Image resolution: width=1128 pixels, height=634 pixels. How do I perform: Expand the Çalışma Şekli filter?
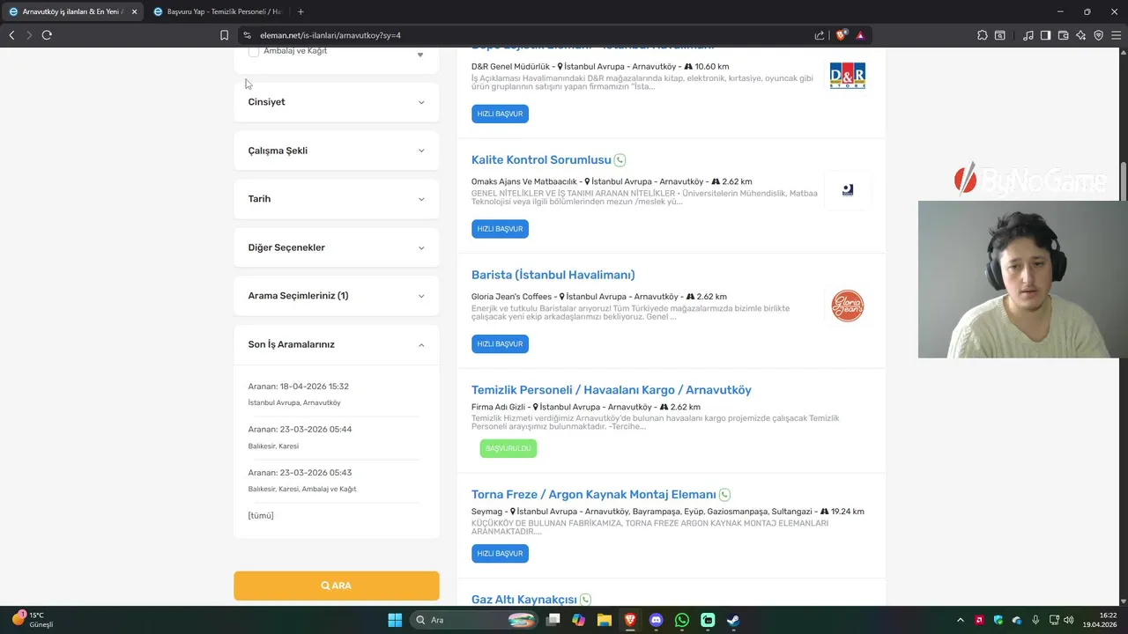(x=336, y=151)
